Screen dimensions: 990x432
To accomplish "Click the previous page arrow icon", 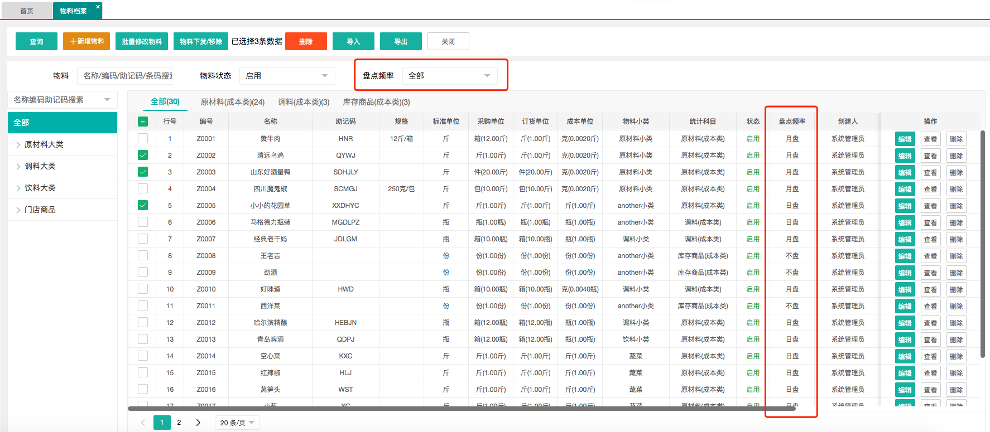I will pos(143,423).
